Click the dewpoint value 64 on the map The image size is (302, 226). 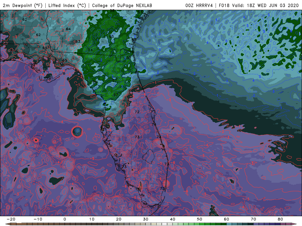pos(68,29)
